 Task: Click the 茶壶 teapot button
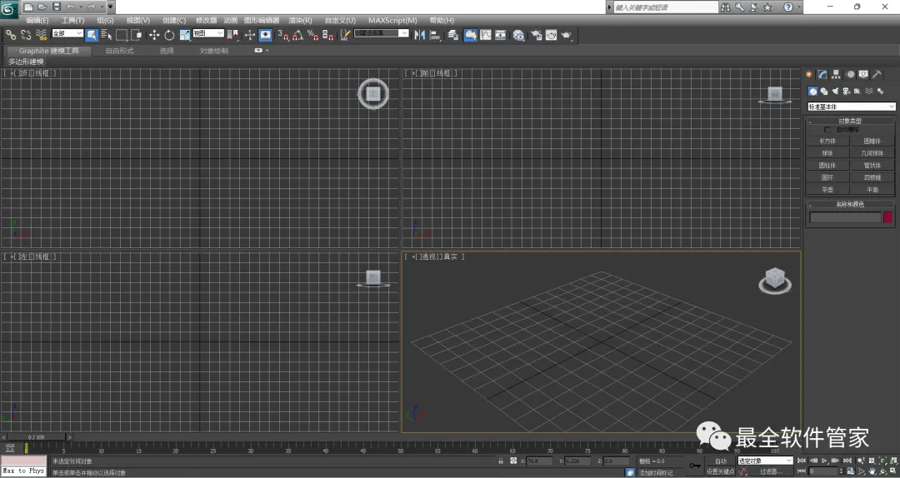coord(827,189)
